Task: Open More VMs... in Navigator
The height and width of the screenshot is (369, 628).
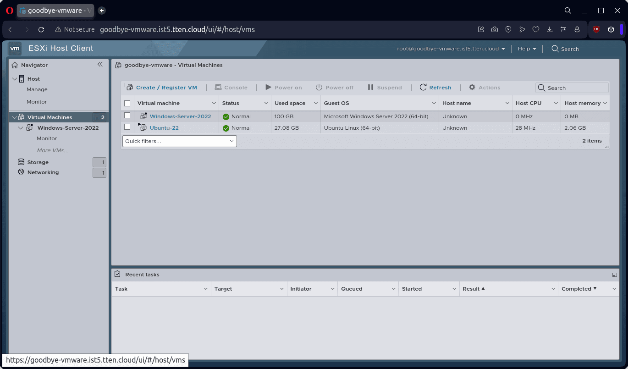Action: 53,150
